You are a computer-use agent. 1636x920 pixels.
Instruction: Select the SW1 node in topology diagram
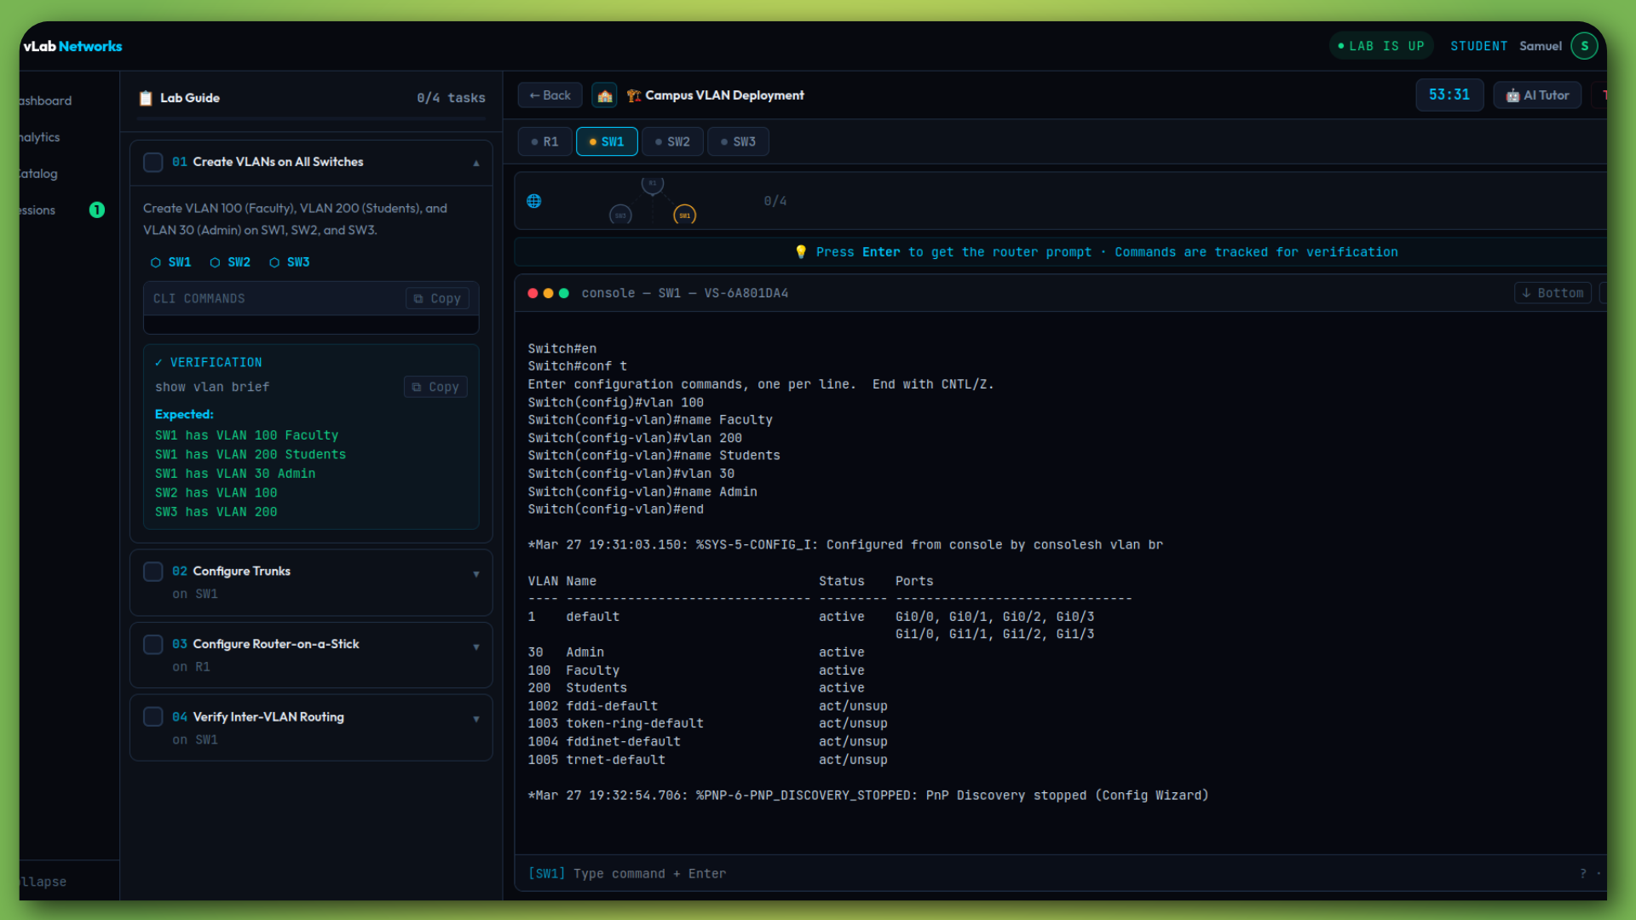pyautogui.click(x=684, y=215)
